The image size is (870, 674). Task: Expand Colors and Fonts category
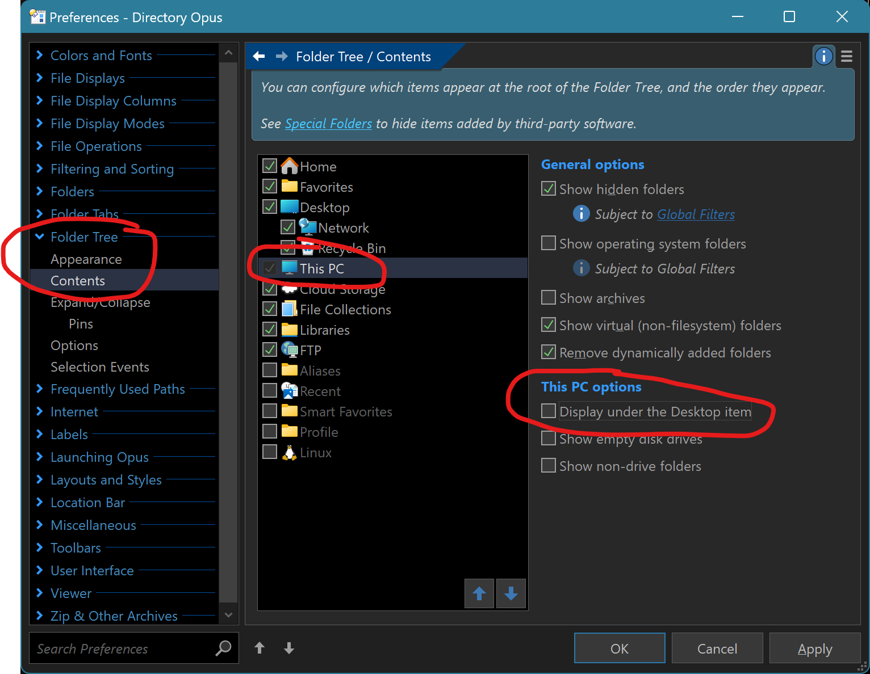pyautogui.click(x=40, y=55)
